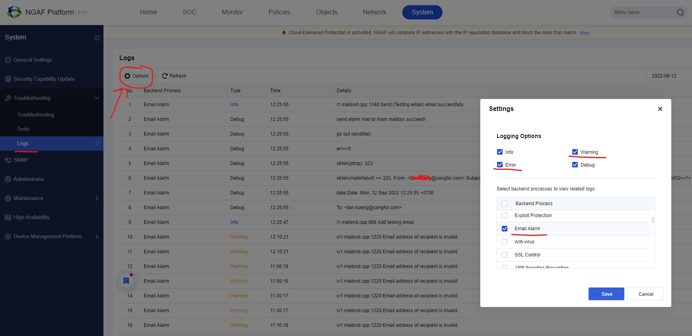Viewport: 692px width, 336px height.
Task: Uncheck the Error logging option
Action: [500, 165]
